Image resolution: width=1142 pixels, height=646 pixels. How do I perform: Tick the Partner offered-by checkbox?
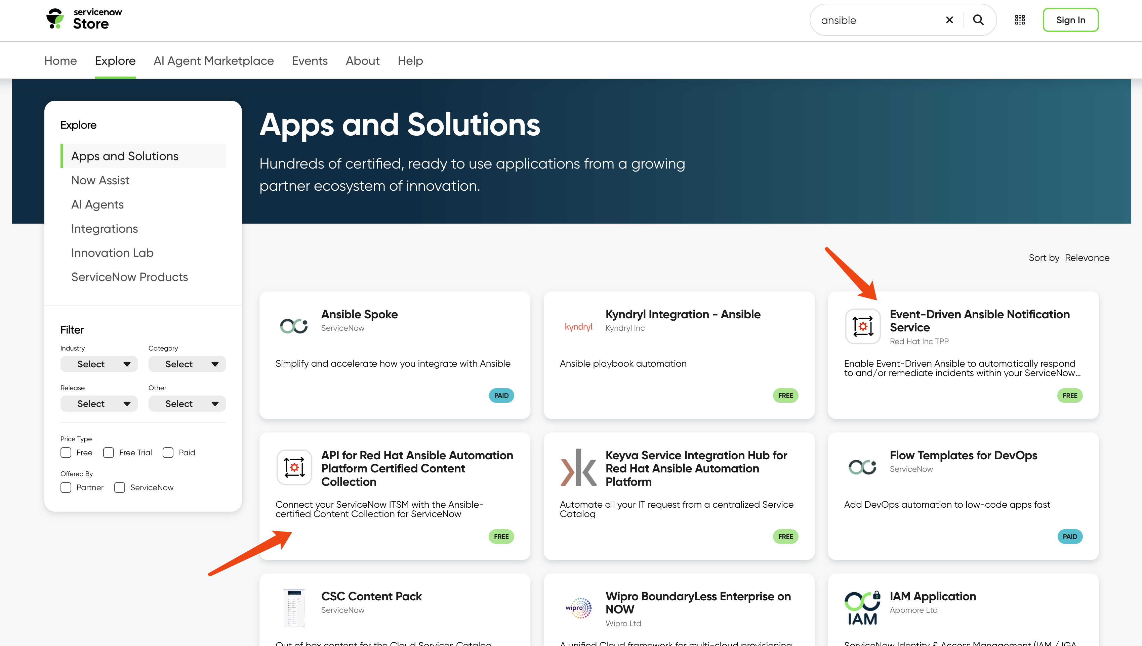pyautogui.click(x=66, y=488)
